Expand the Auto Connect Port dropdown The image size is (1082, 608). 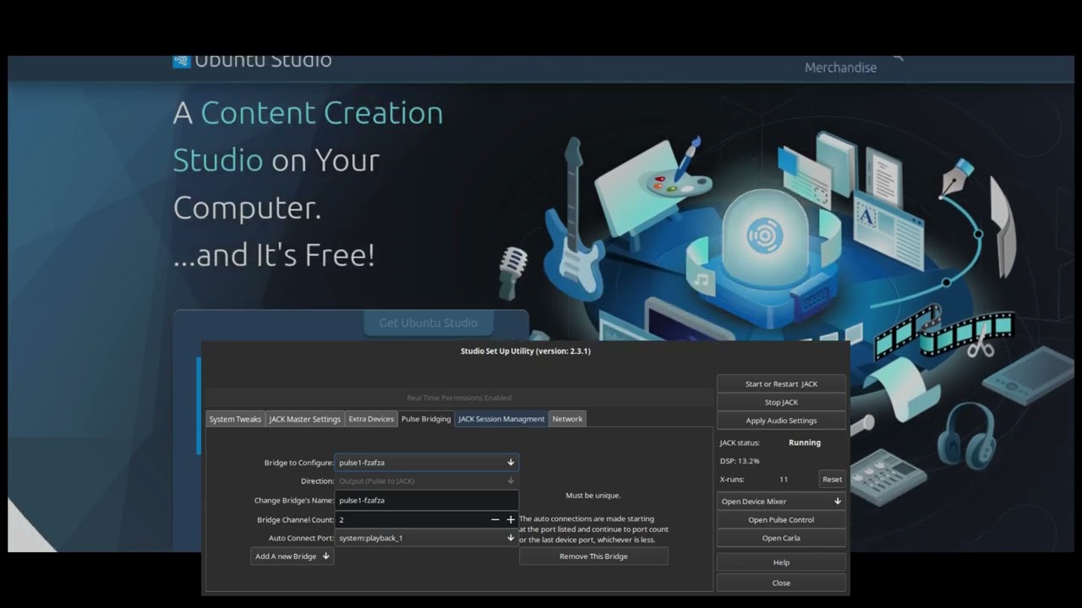(x=427, y=538)
